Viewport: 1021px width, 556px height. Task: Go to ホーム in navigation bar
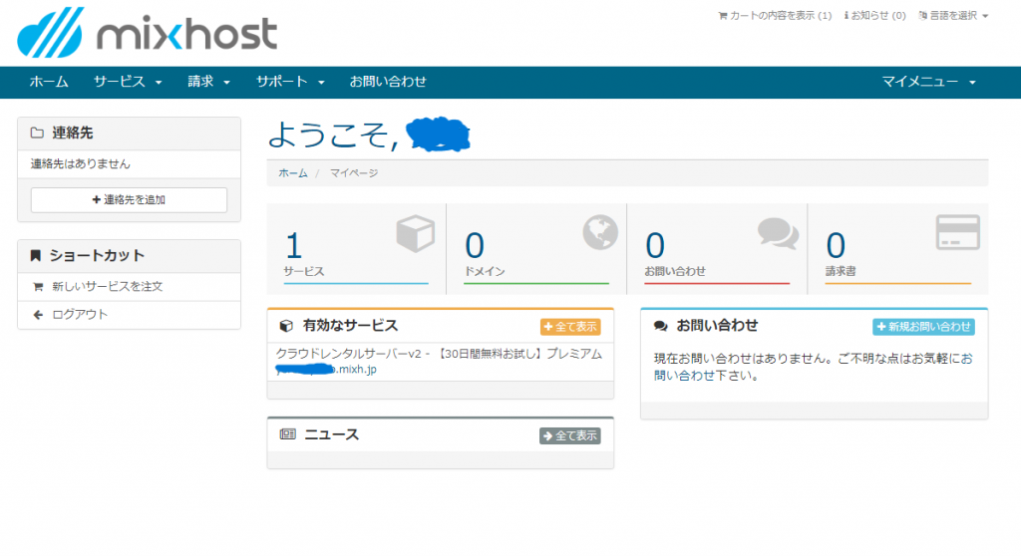(49, 82)
